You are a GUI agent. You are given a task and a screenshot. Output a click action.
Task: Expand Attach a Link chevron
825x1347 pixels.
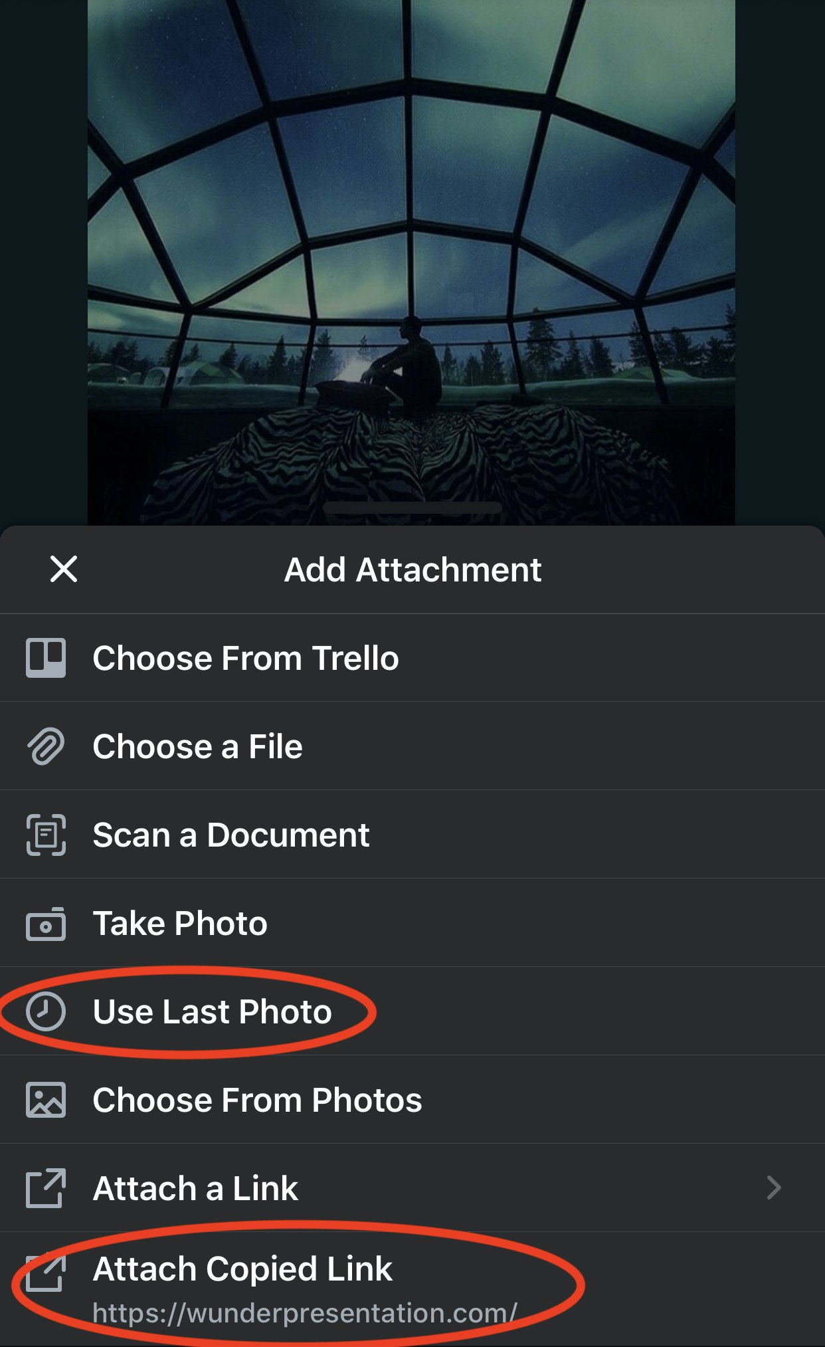(x=774, y=1188)
